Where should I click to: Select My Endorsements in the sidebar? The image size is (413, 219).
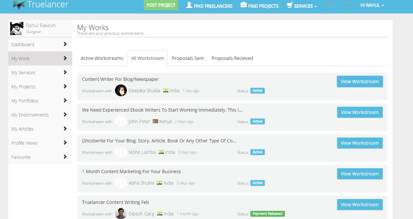(30, 115)
